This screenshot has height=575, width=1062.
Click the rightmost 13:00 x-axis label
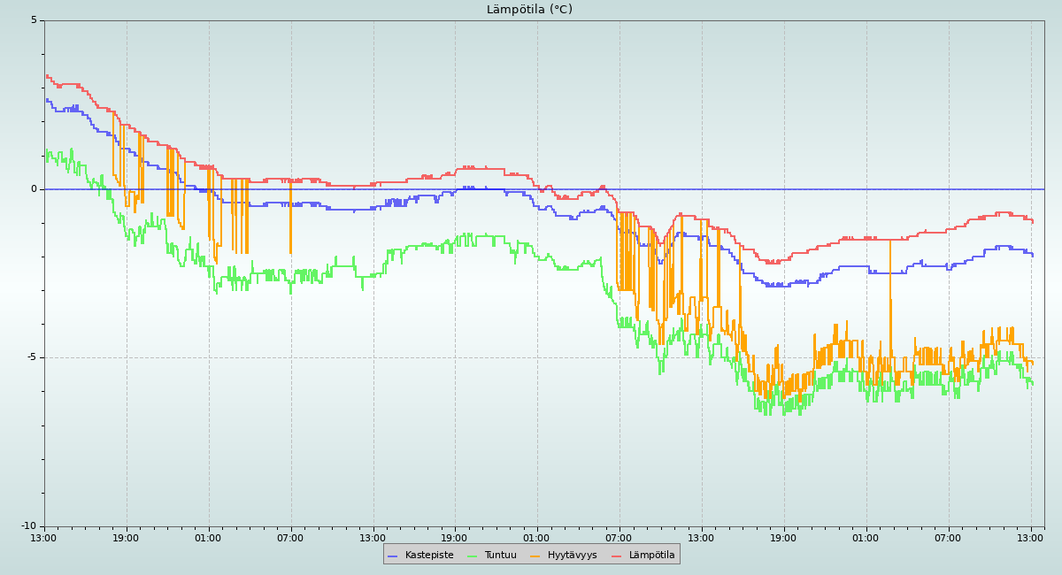tap(1030, 538)
